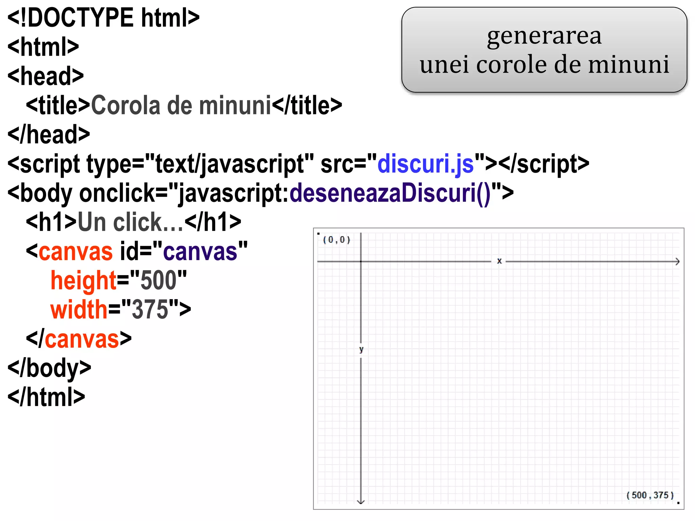
Task: Click the blue 'discuri.js' filename
Action: 426,164
